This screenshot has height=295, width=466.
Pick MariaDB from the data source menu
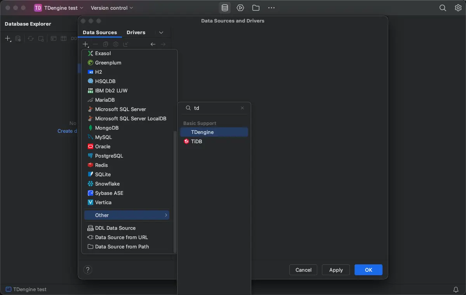[x=127, y=100]
